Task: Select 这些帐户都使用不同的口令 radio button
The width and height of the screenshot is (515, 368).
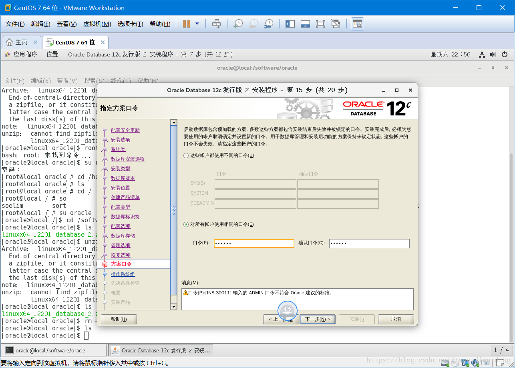Action: tap(186, 155)
